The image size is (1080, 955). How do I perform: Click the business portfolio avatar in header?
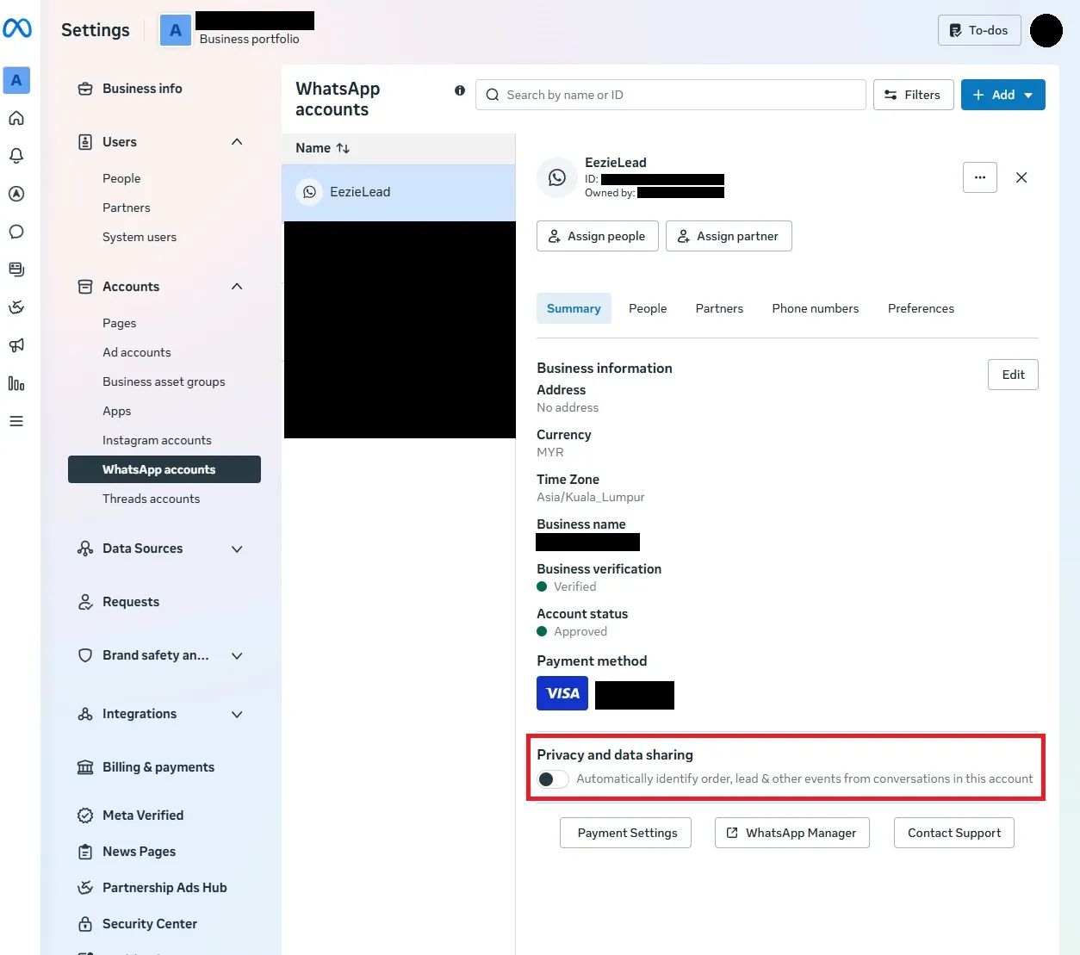pos(176,30)
